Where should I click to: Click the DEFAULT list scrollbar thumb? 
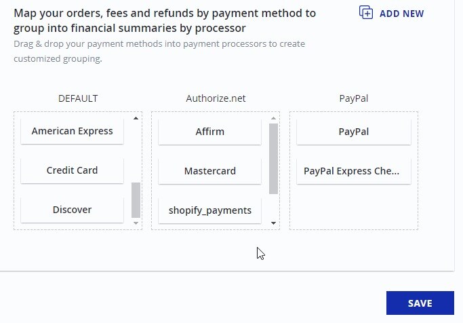[x=136, y=200]
